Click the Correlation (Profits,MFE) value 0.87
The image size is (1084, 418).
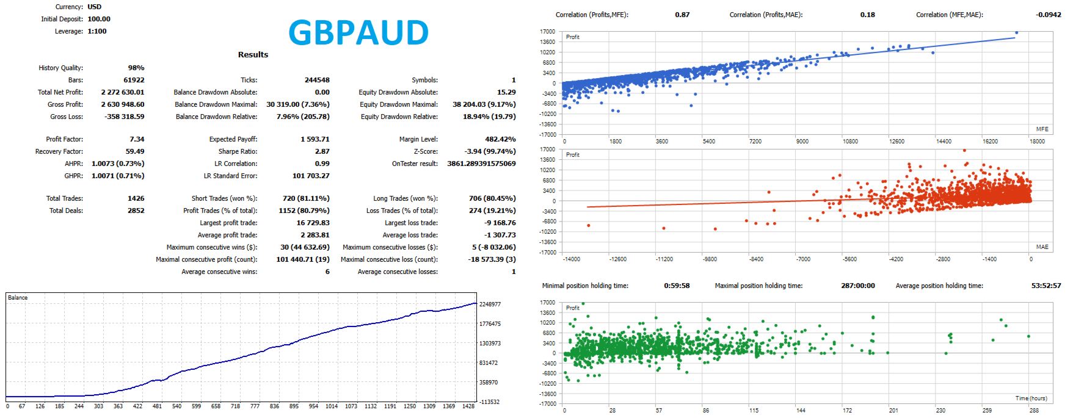(682, 15)
